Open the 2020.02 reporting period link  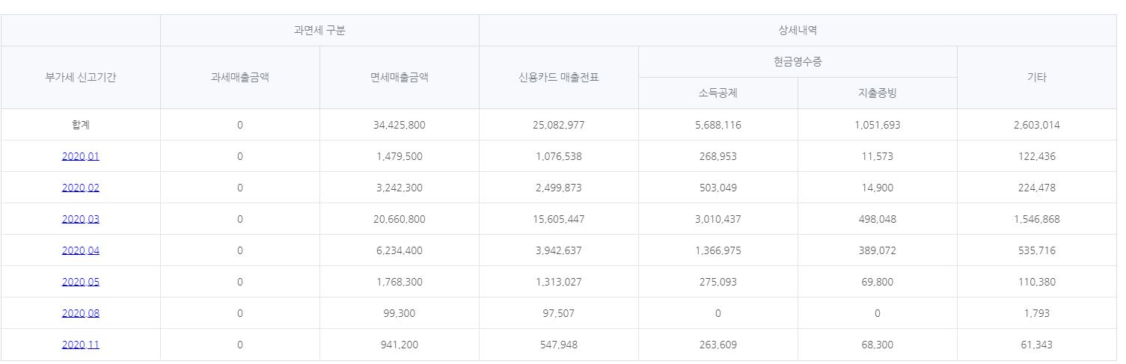pos(80,188)
